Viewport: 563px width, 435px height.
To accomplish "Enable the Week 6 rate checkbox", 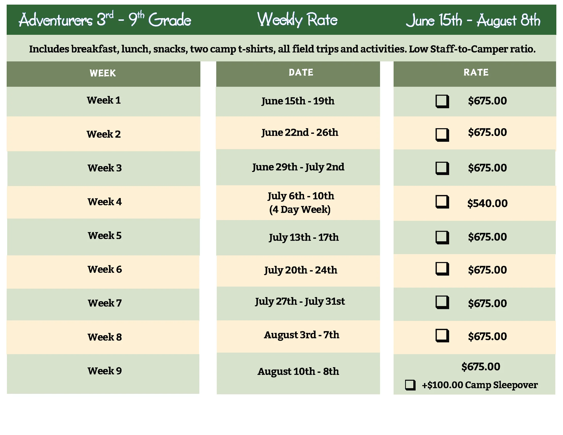I will (442, 269).
